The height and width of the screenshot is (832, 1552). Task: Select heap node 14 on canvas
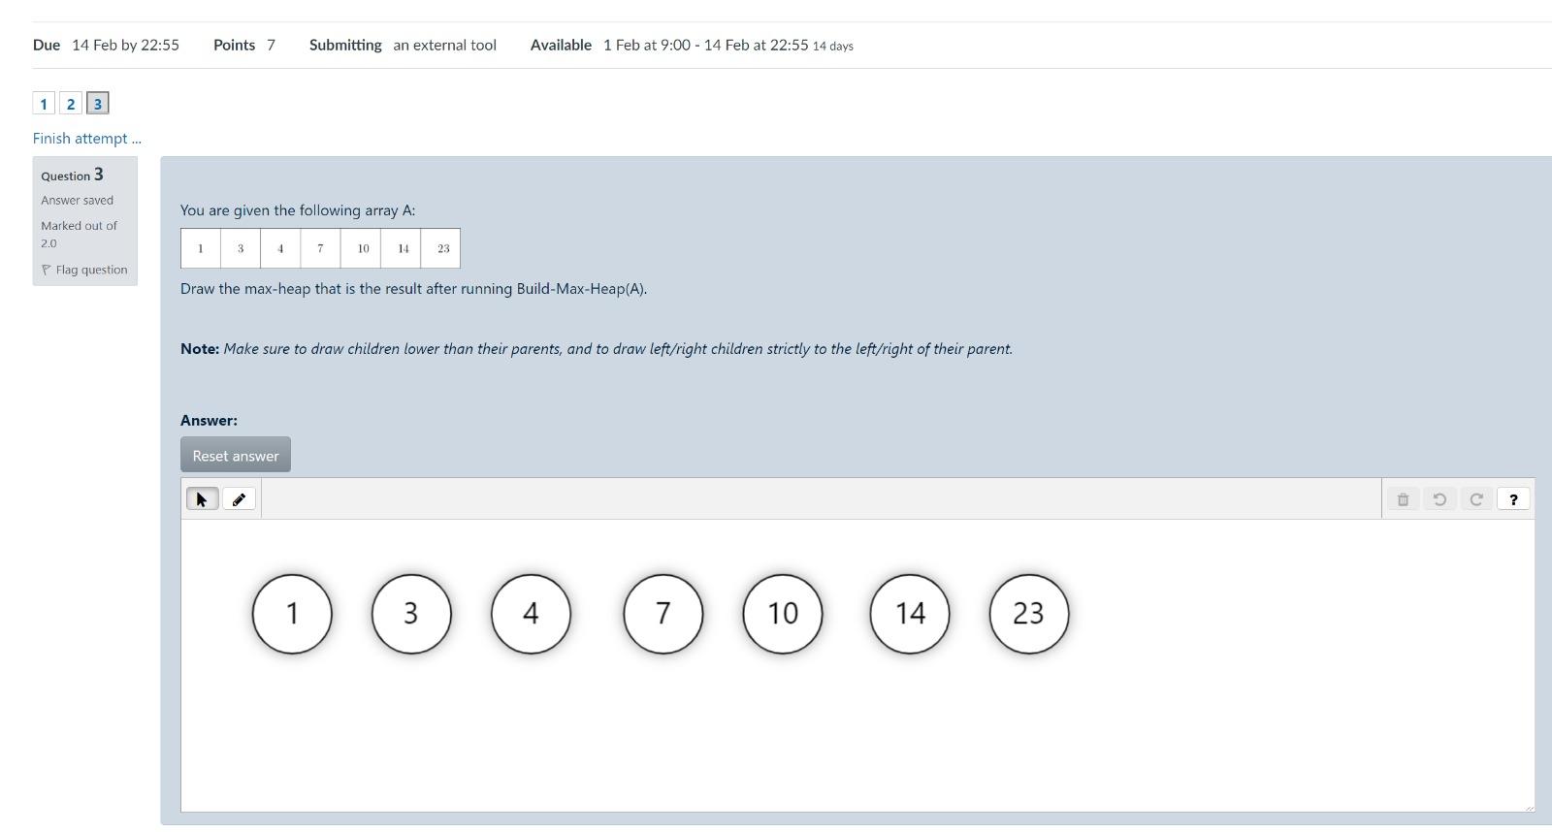[910, 614]
